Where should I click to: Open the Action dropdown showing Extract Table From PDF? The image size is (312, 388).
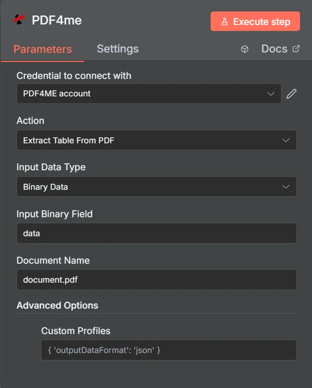tap(156, 140)
